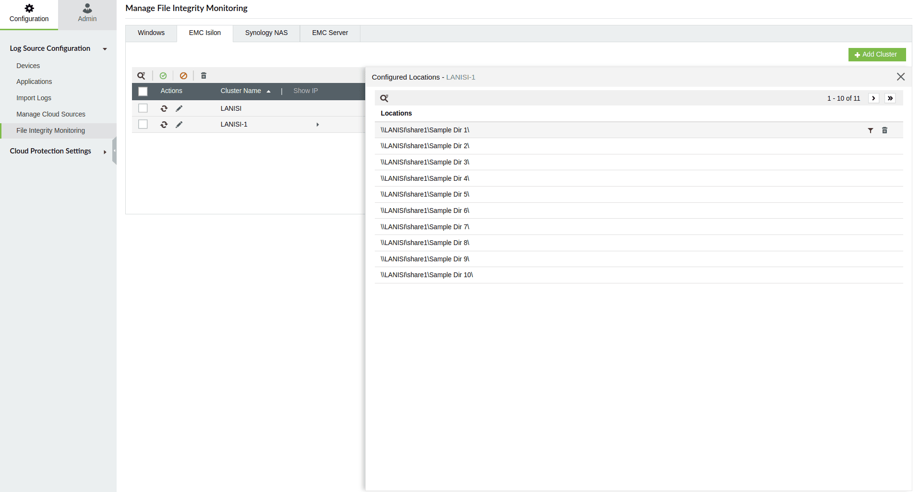Expand the LANISI-1 row arrow
The image size is (920, 492).
coord(318,125)
